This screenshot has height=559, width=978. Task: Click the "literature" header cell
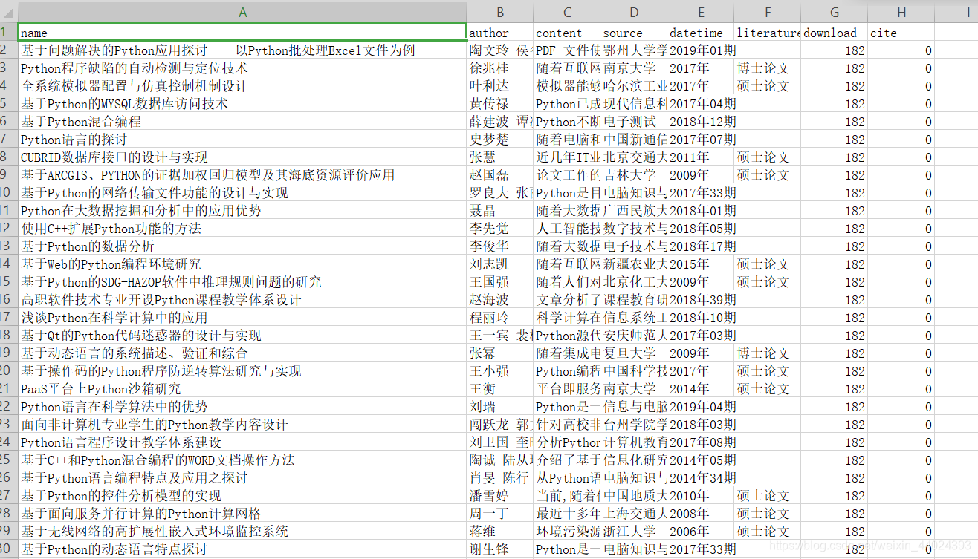(x=768, y=33)
